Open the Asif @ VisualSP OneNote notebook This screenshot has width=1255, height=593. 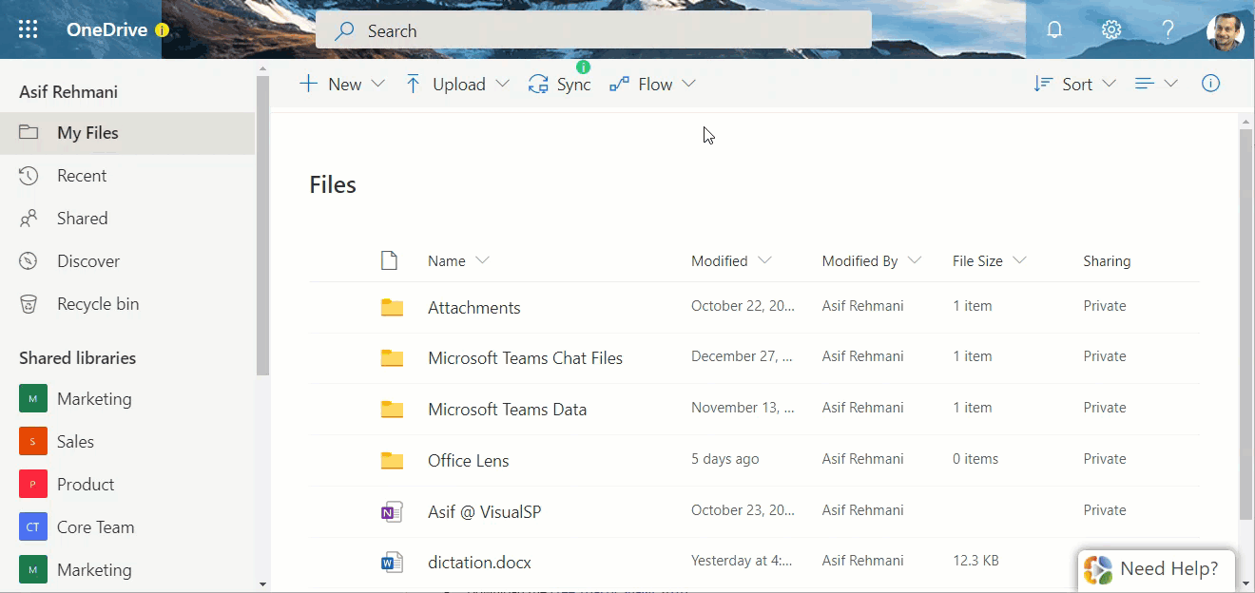coord(484,511)
